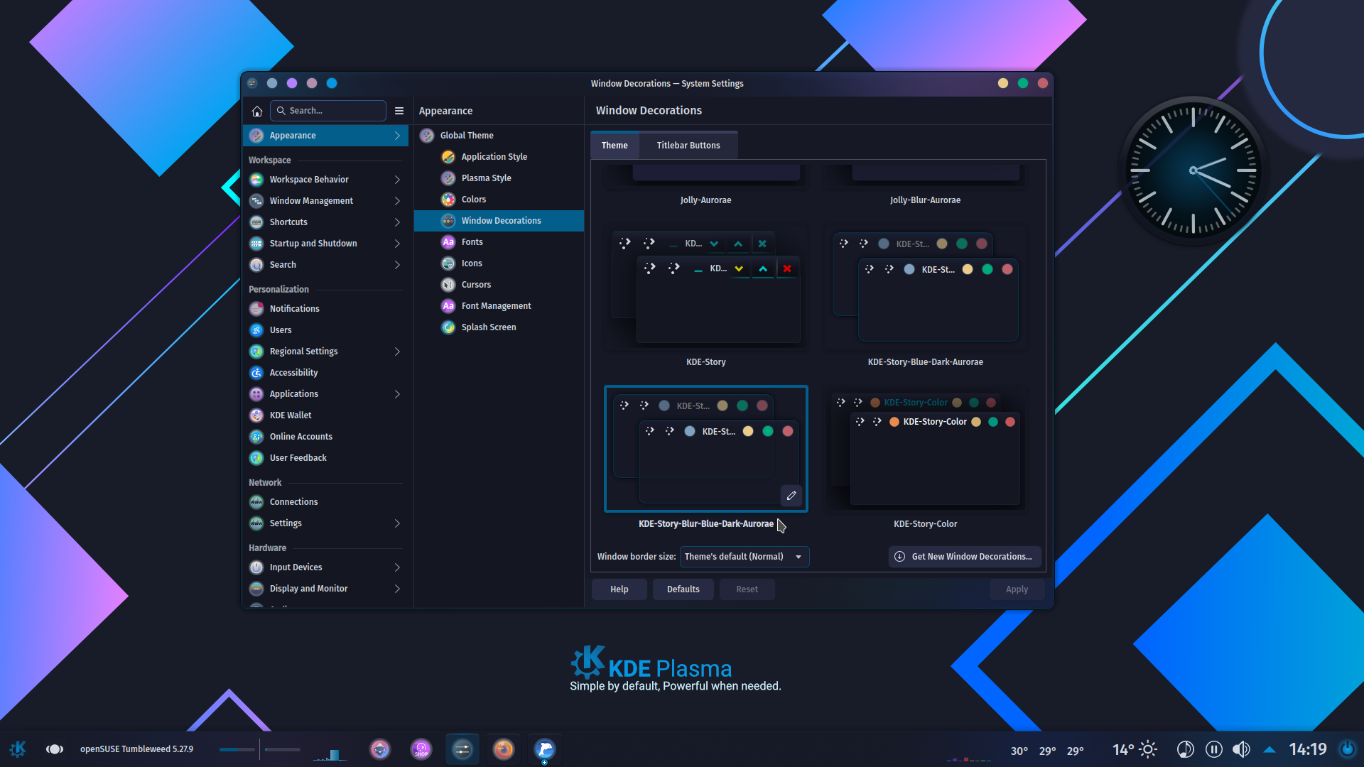Open the KDE application launcher in the taskbar

(18, 749)
